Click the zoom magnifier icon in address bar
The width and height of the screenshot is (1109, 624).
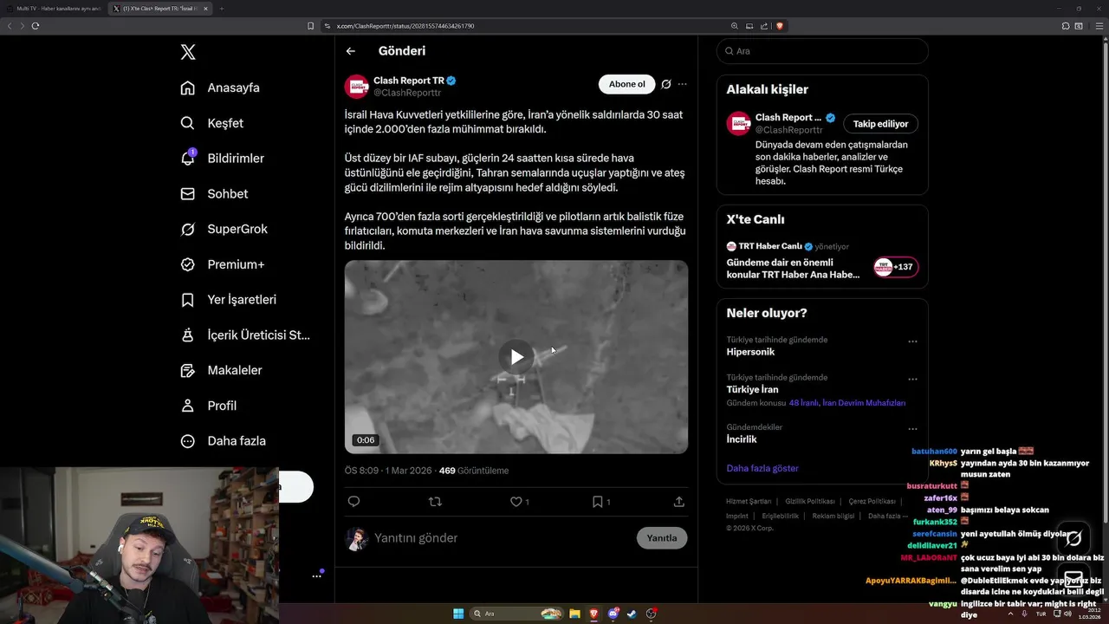click(735, 26)
